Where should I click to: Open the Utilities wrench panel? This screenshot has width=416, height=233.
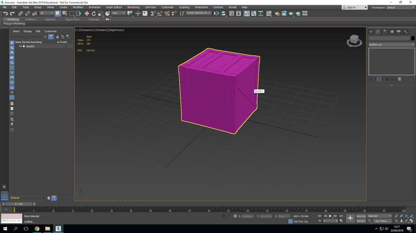click(x=405, y=32)
